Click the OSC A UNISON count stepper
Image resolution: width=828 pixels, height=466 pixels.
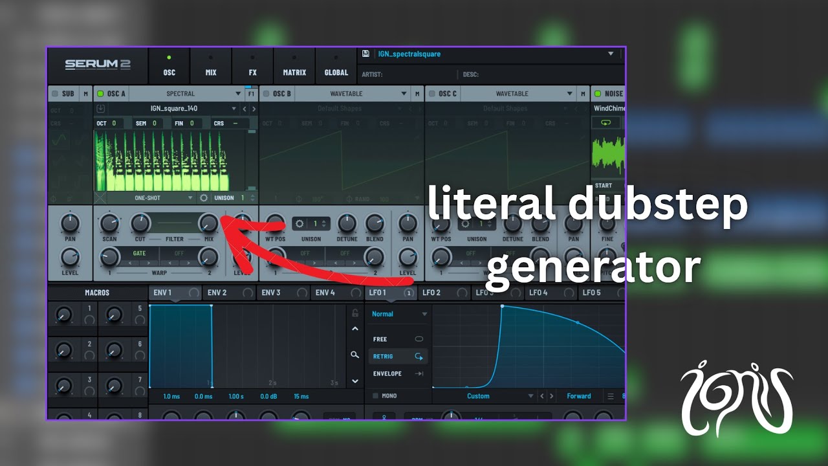252,198
